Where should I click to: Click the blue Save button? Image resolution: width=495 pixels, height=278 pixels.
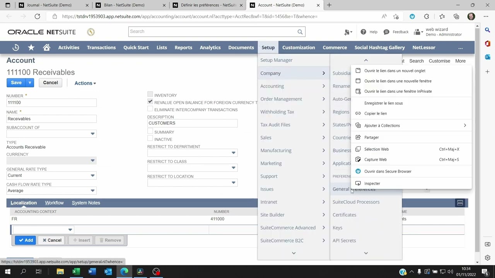(x=16, y=83)
